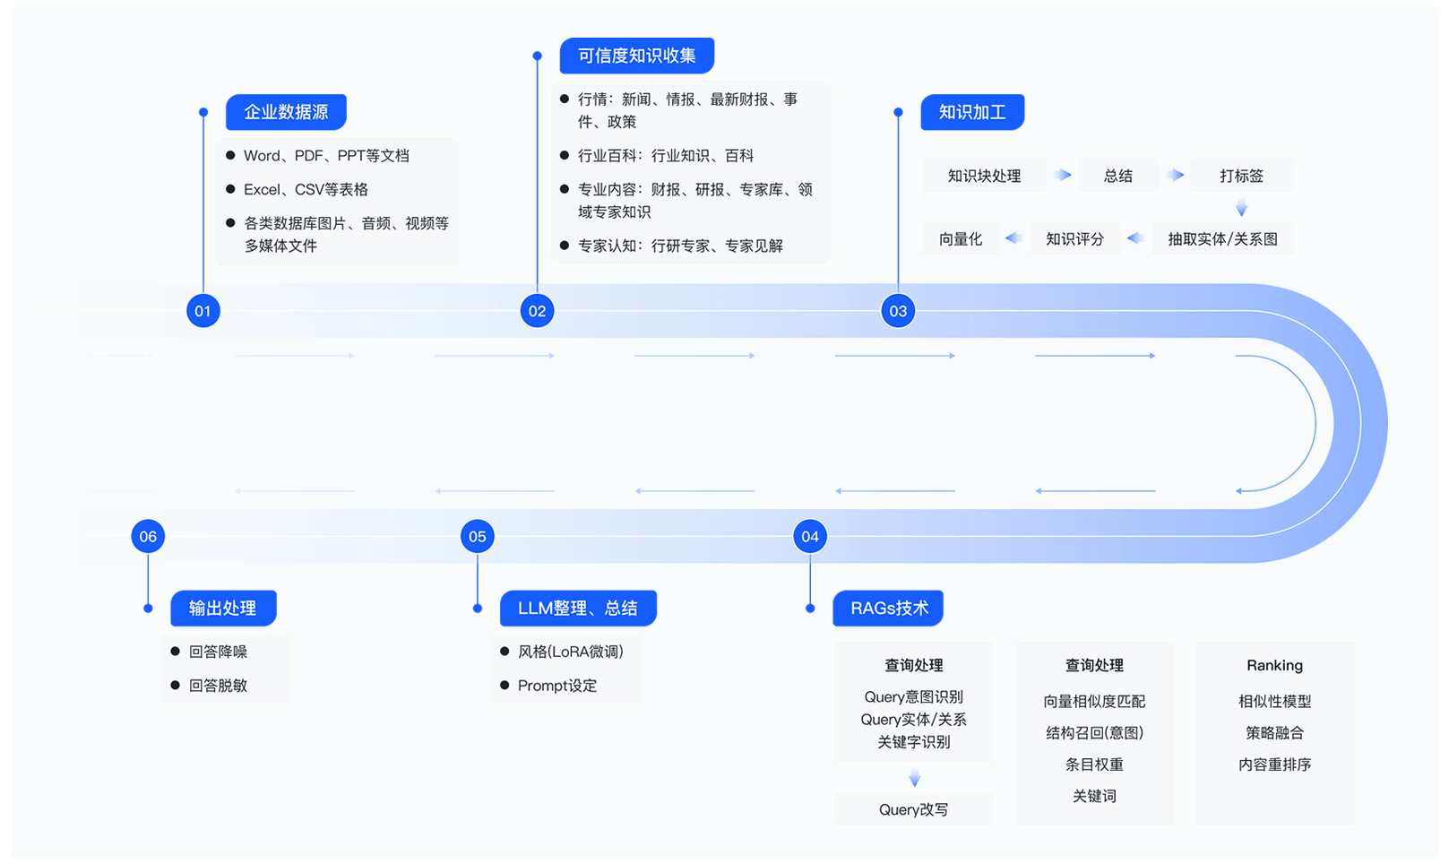Click the 知识块处理 box

984,176
